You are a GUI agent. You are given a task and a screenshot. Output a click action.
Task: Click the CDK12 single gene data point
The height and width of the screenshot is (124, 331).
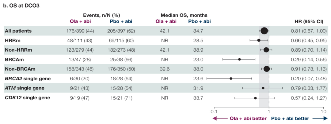[255, 98]
